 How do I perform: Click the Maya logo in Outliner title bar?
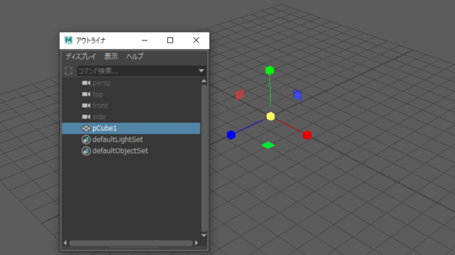click(68, 40)
